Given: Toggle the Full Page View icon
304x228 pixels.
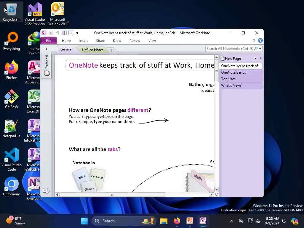Looking at the screenshot, I should pyautogui.click(x=71, y=33).
